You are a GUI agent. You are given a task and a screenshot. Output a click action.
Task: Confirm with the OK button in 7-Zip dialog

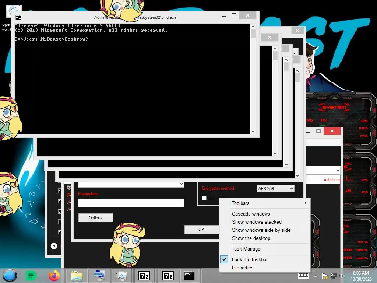click(201, 229)
